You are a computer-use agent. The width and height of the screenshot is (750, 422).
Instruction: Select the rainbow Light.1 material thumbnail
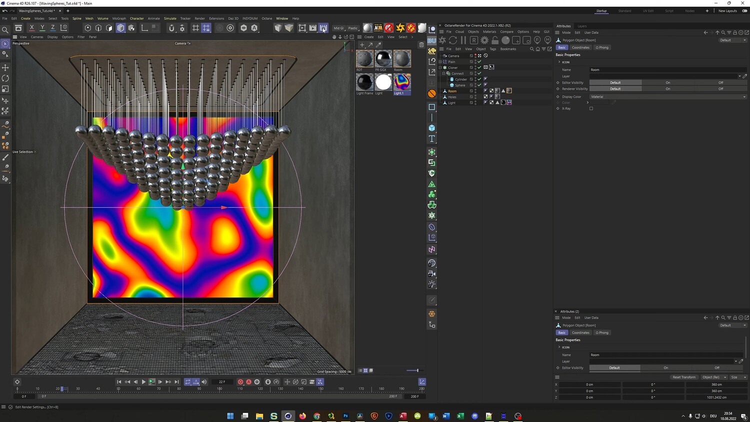click(x=402, y=82)
